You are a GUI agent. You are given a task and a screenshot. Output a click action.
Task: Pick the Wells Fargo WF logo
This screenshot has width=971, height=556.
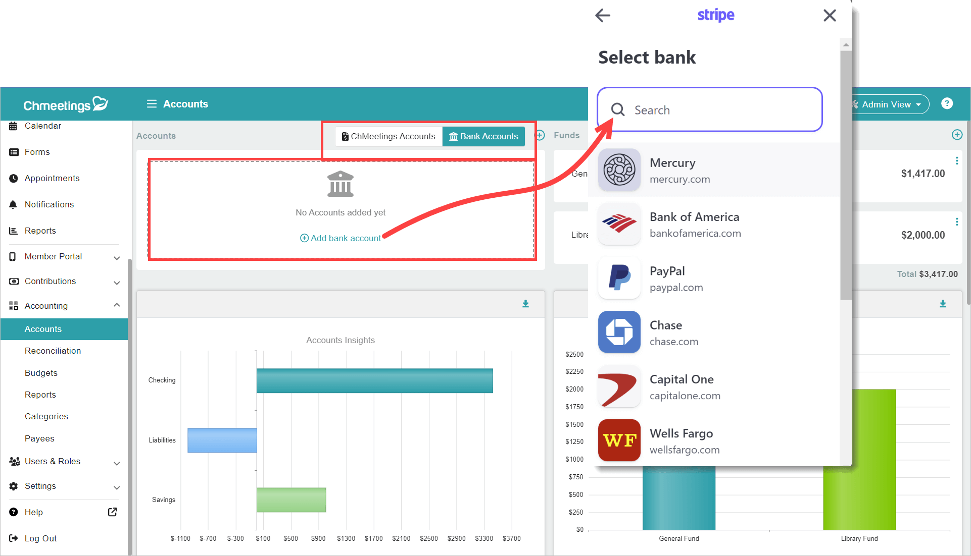[x=619, y=440]
